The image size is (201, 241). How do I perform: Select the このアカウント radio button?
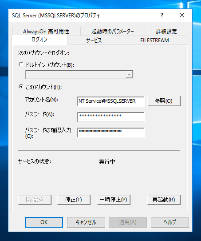21,87
